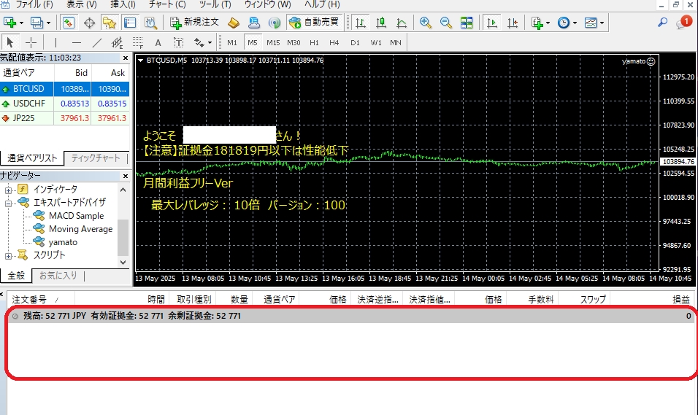This screenshot has height=415, width=698.
Task: Select the trendline drawing tool
Action: (97, 42)
